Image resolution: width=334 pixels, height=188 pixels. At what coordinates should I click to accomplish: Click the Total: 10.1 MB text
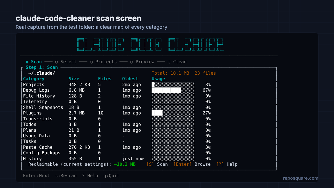coord(170,73)
